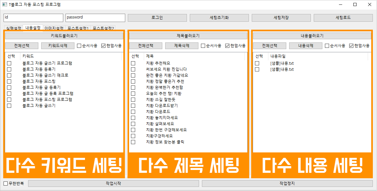The image size is (377, 191).
Task: Select checkbox for 치환 다운로드받기 title
Action: 133,106
